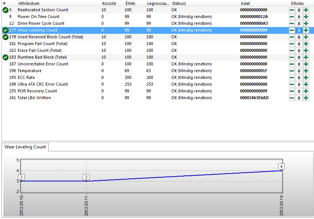Select the Uncorrectable Error Count row
The width and height of the screenshot is (314, 219).
(x=158, y=64)
